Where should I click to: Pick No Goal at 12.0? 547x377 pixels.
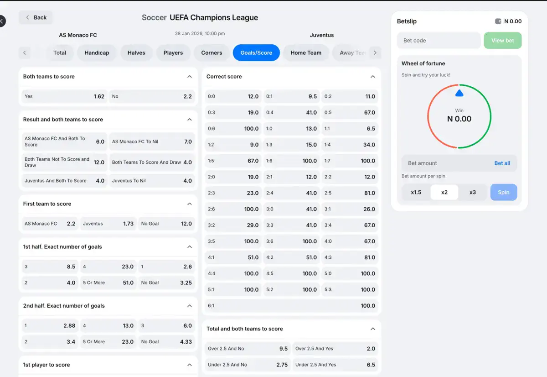click(166, 224)
